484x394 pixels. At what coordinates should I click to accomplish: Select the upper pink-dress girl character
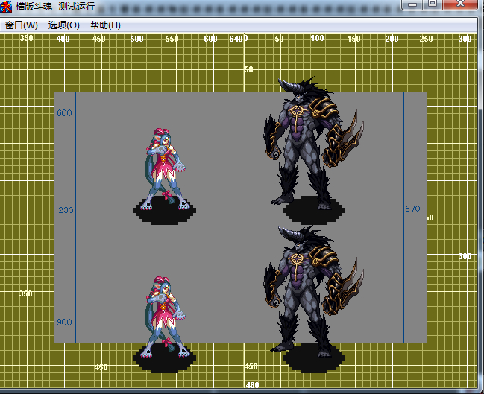click(x=165, y=169)
